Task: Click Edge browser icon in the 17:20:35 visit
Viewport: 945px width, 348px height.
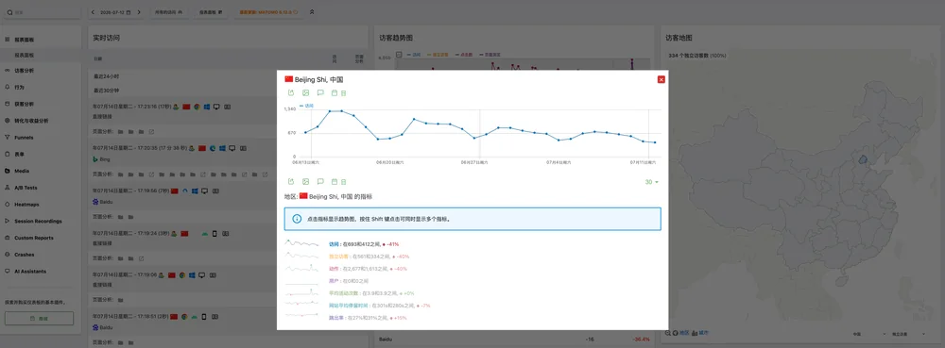Action: click(212, 148)
